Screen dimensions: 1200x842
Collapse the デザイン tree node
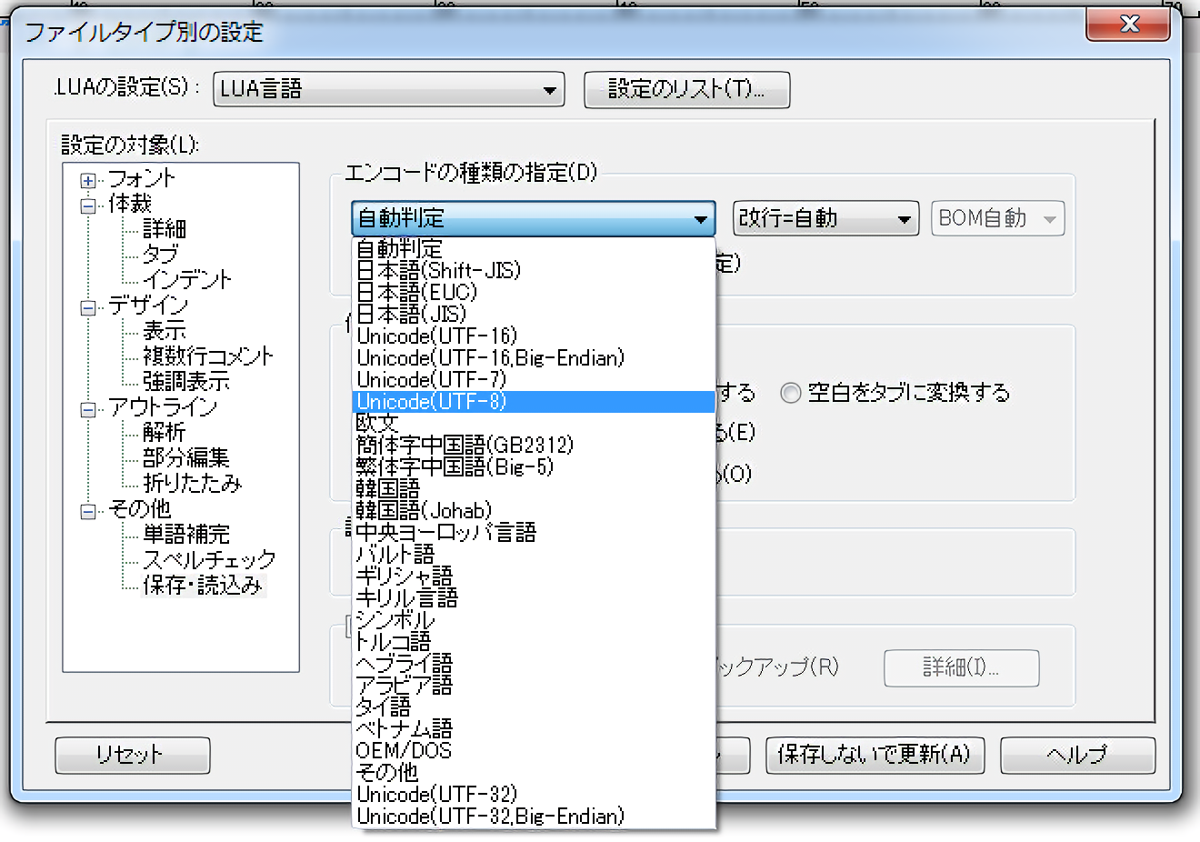[88, 308]
